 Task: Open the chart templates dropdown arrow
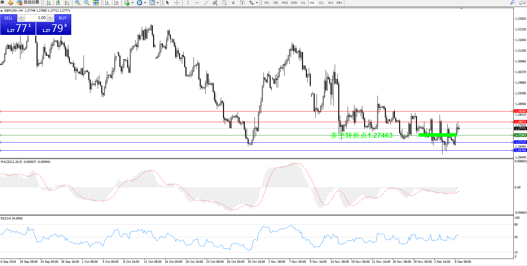click(158, 3)
